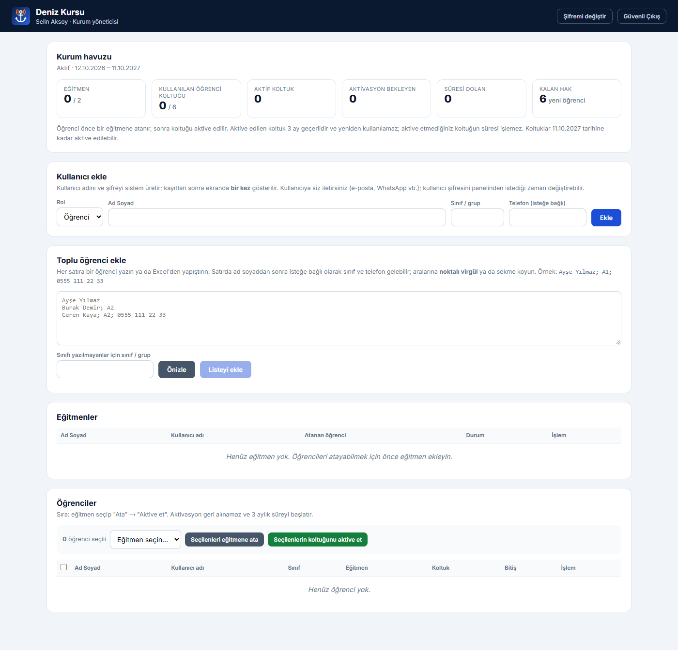Tick the select-all checkbox in Öğrenciler table
The image size is (678, 650).
tap(63, 567)
